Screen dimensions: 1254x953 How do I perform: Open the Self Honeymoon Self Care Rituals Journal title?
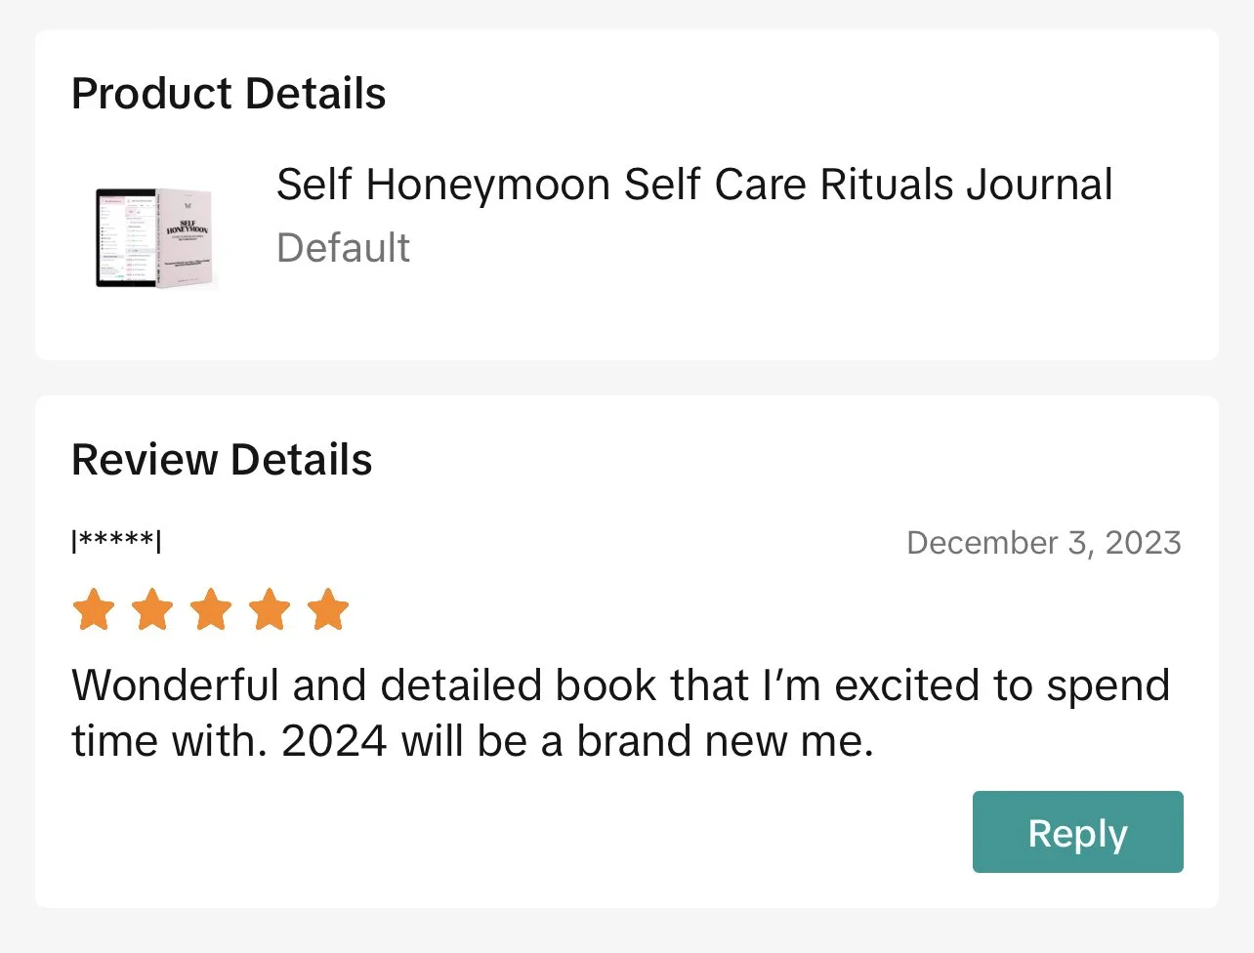pos(694,185)
